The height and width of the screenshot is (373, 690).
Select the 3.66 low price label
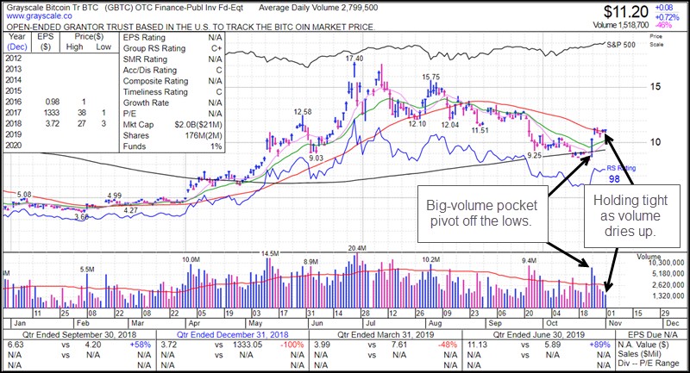(x=81, y=217)
